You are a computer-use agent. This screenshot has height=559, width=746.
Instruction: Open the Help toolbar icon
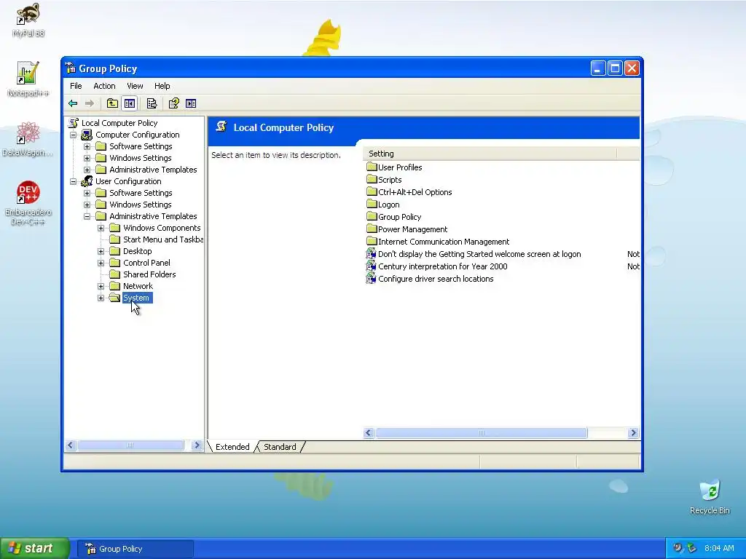pos(173,103)
